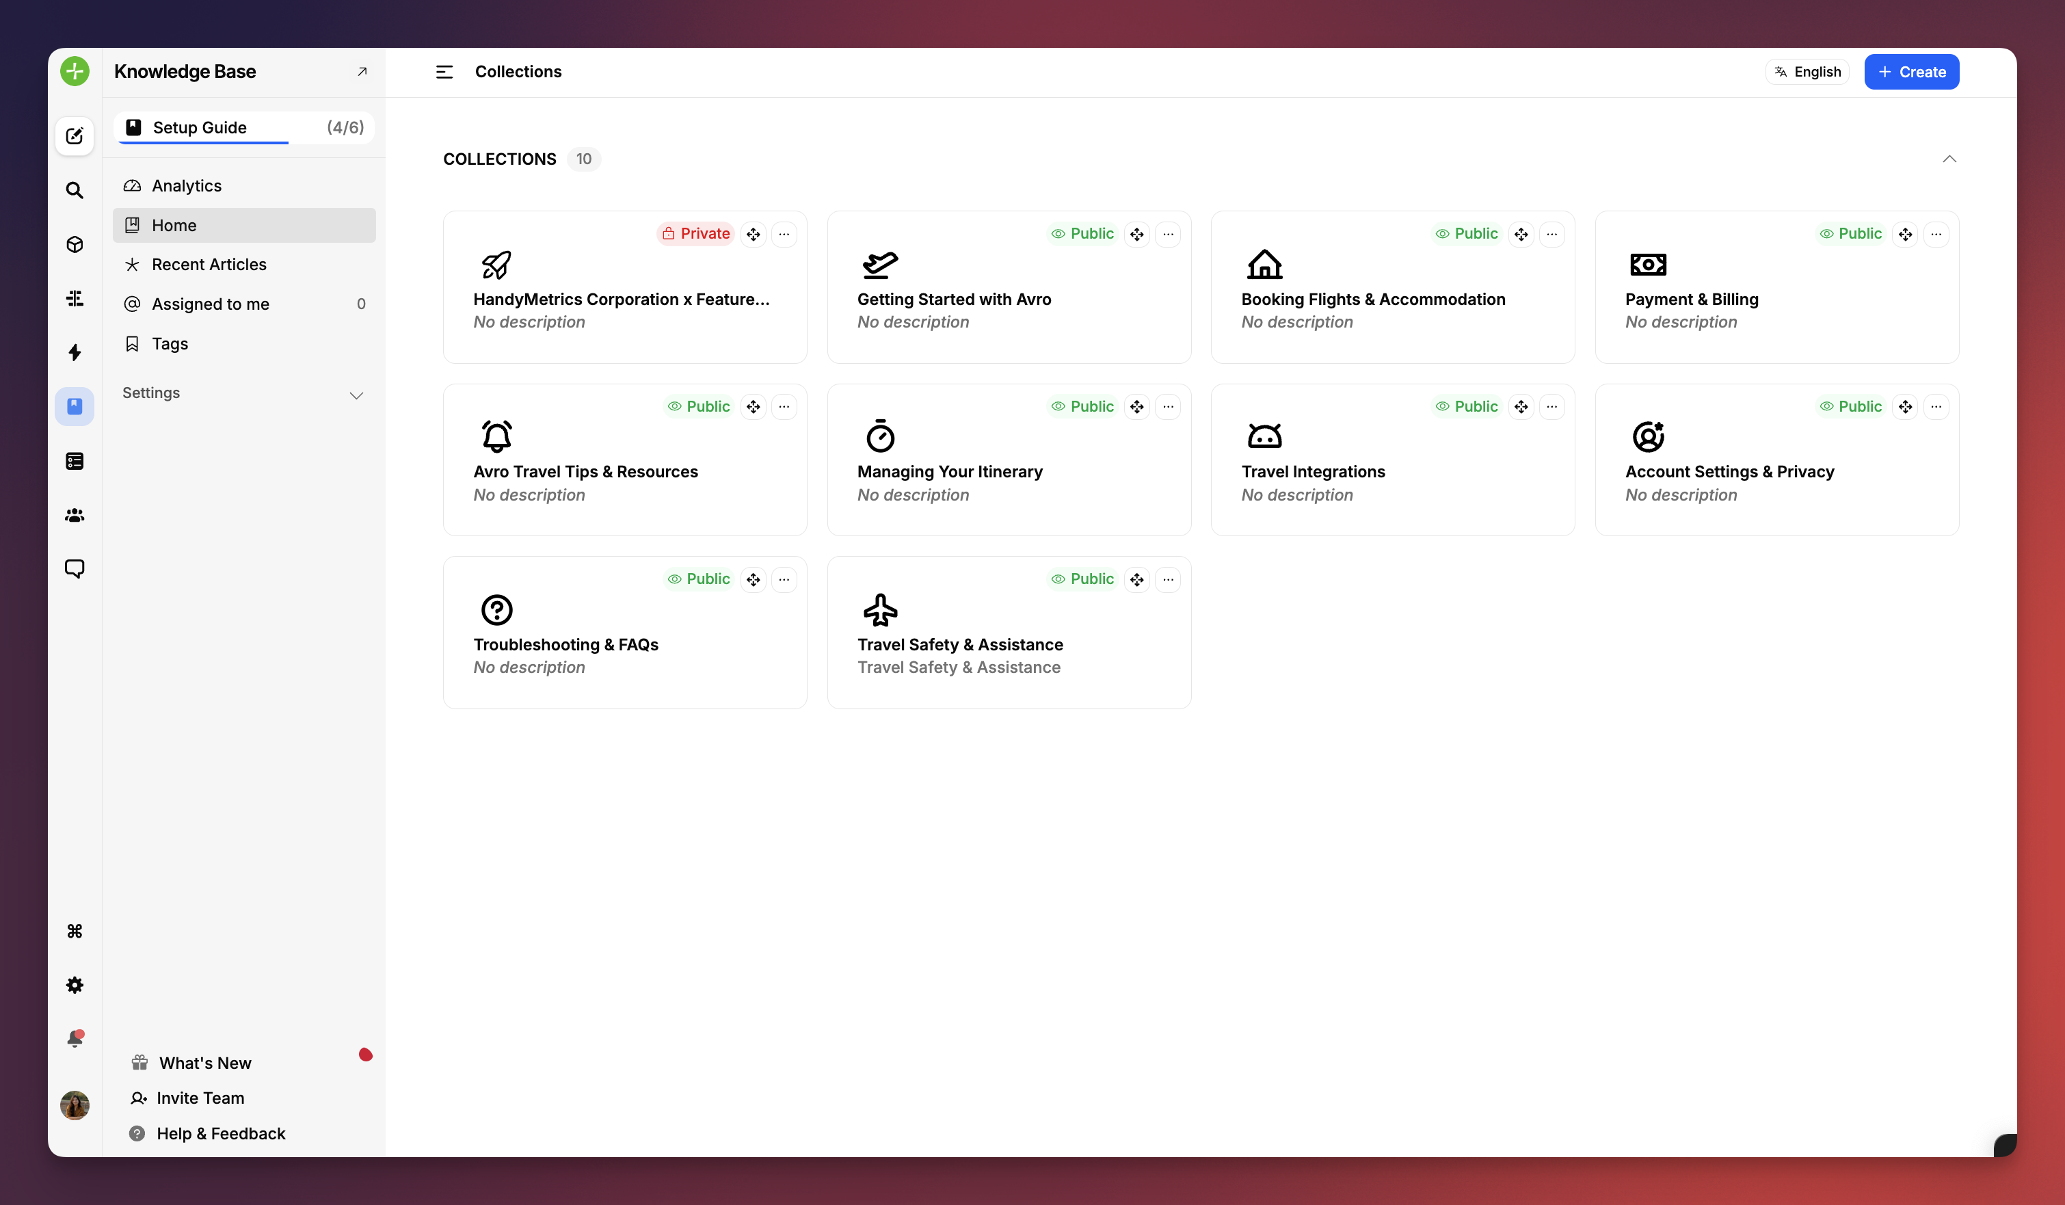Open the settings gear icon in sidebar

75,985
